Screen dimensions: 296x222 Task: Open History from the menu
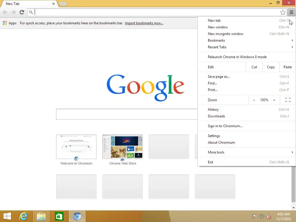tap(247, 110)
